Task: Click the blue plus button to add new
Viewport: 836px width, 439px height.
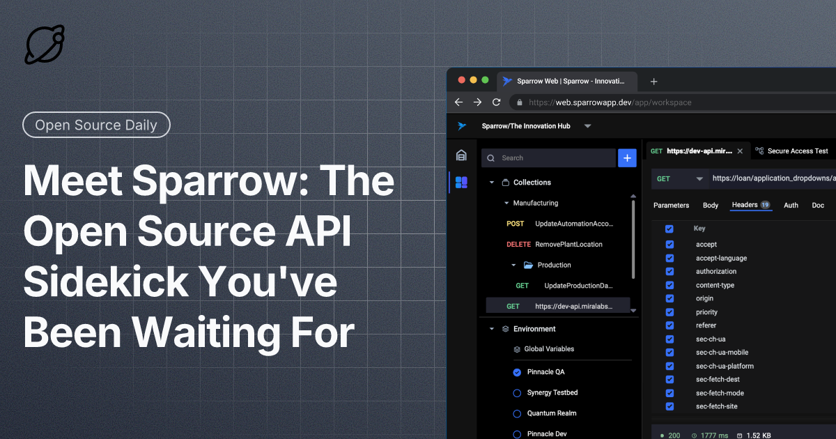Action: (627, 158)
